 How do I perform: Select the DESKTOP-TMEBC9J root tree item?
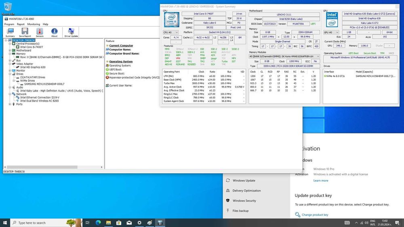pos(23,40)
